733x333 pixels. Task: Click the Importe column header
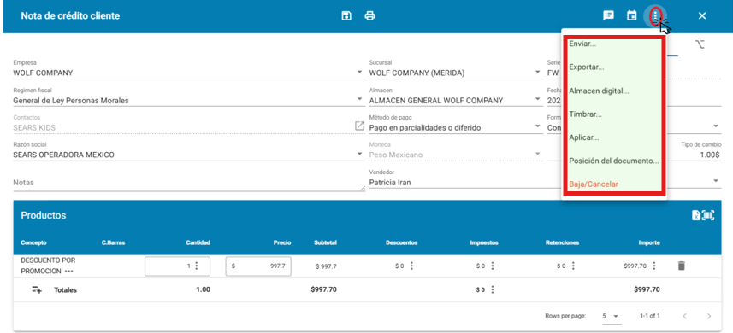pos(649,242)
